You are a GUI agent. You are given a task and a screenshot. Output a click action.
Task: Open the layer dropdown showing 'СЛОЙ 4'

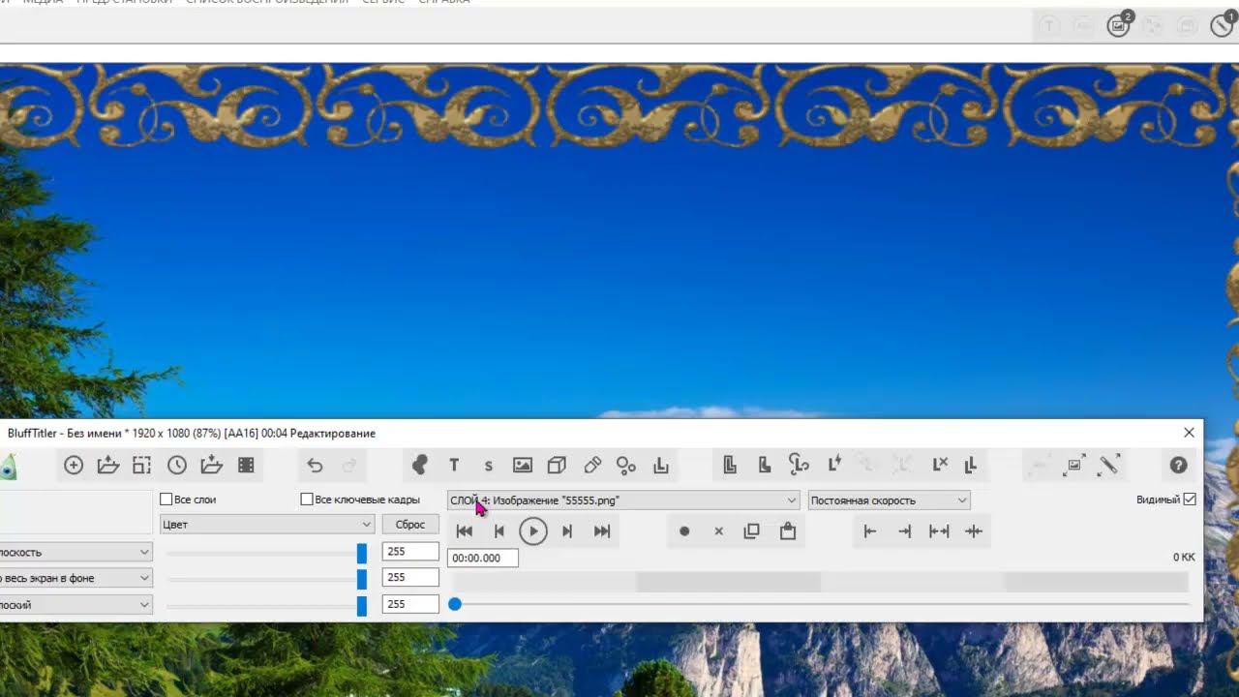(x=622, y=500)
